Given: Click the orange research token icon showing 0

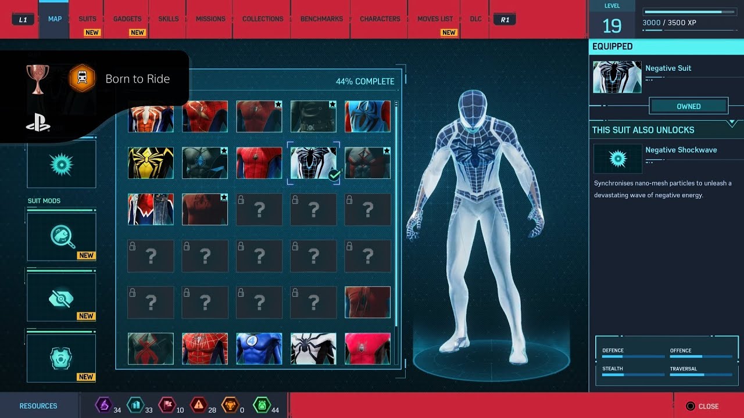Looking at the screenshot, I should (230, 405).
